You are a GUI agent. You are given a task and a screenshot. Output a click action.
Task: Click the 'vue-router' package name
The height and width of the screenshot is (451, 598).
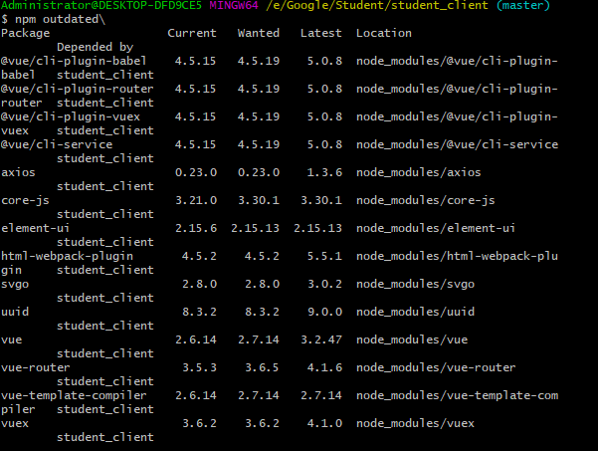[x=36, y=367]
